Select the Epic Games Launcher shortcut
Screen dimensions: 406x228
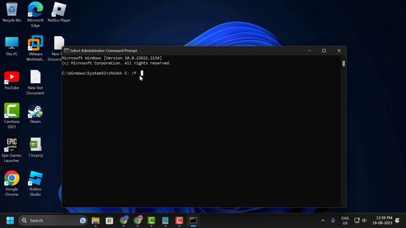tap(11, 150)
